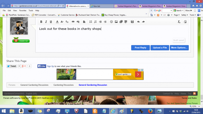This screenshot has height=114, width=203.
Task: Click the remove formatting icon
Action: (x=179, y=22)
